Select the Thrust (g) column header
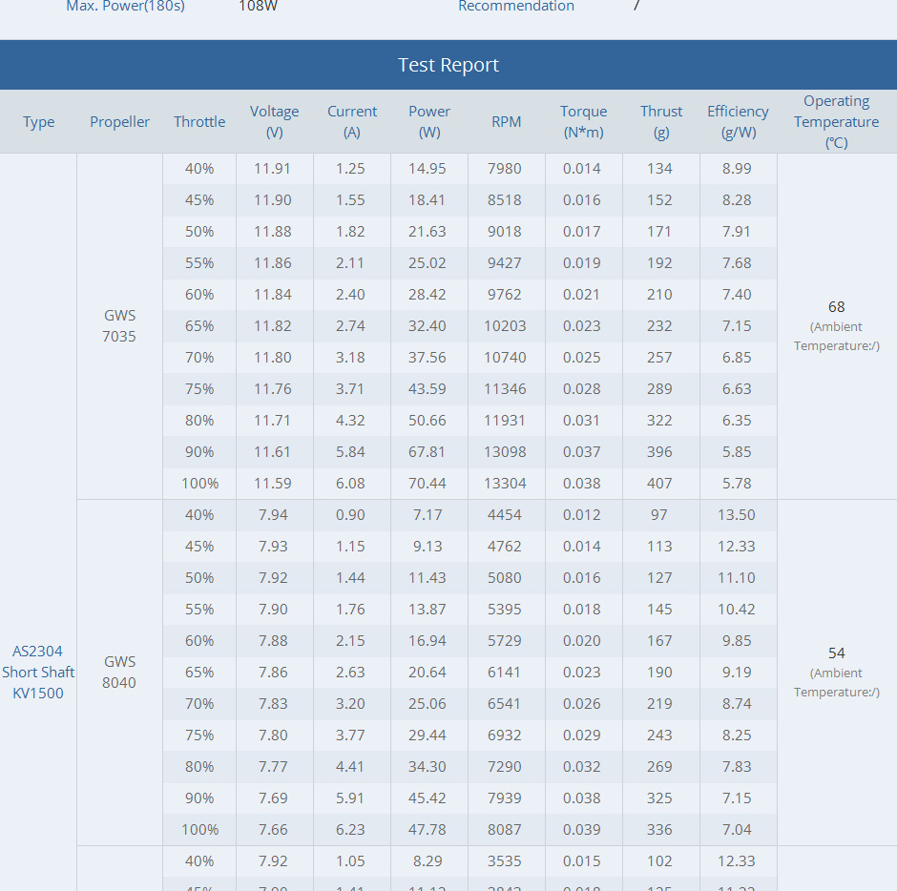The image size is (897, 891). 661,122
